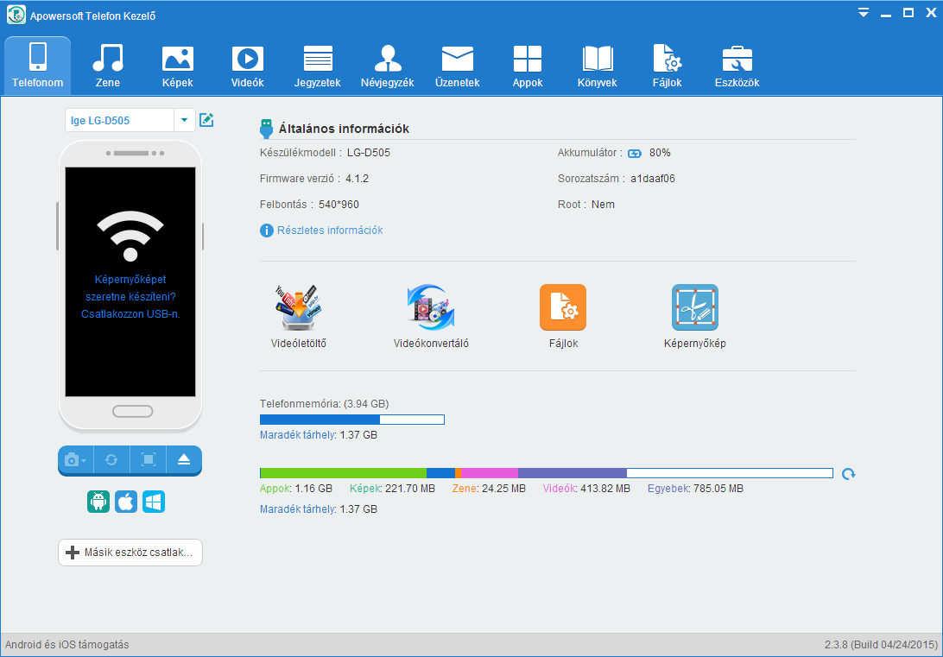
Task: Start the Képernyőkép screenshot tool
Action: [x=694, y=317]
